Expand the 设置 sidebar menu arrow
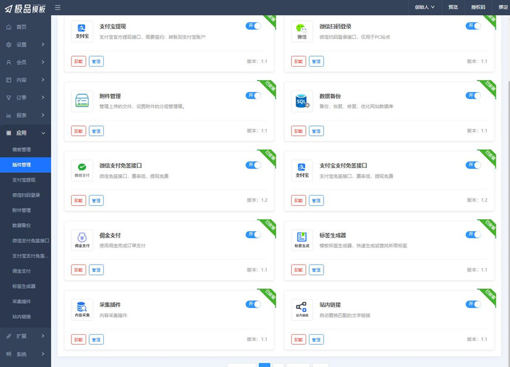The width and height of the screenshot is (510, 367). 43,44
